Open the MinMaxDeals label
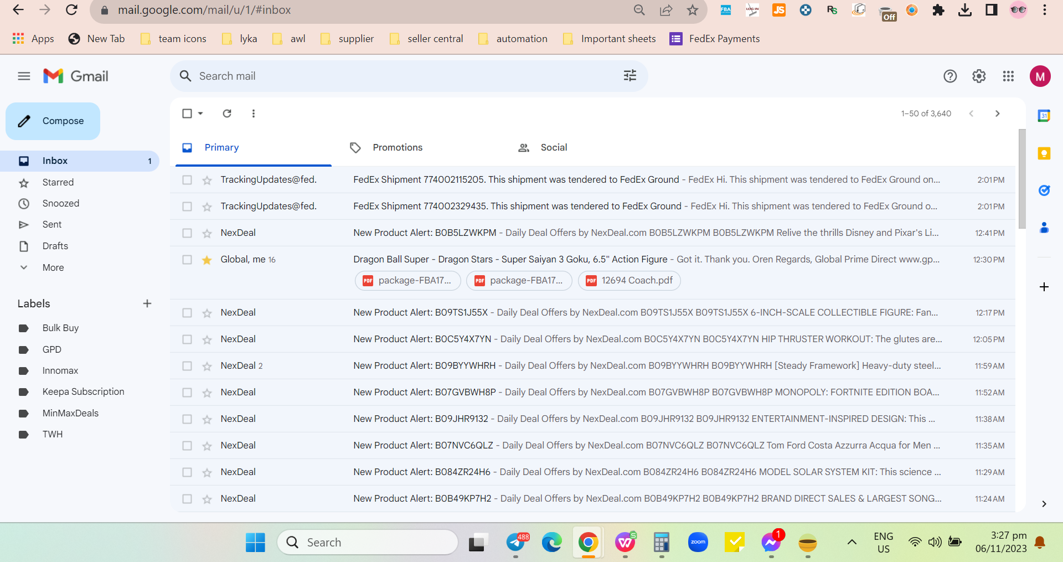 tap(70, 413)
